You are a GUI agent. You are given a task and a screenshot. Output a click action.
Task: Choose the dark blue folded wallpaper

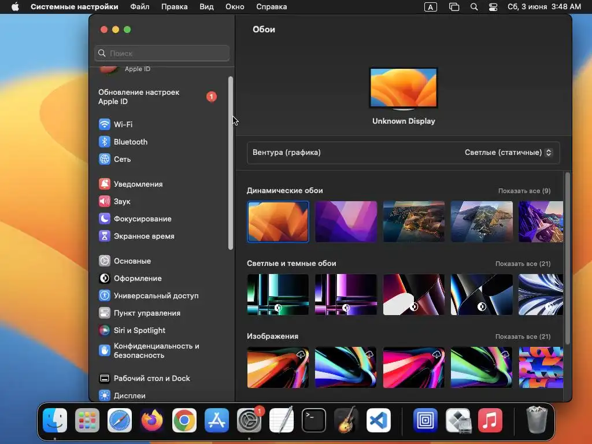point(482,294)
